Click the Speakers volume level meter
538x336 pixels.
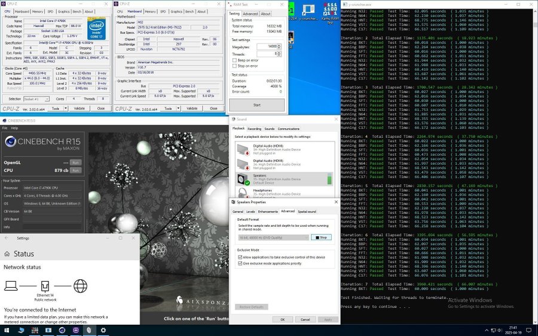click(x=329, y=179)
